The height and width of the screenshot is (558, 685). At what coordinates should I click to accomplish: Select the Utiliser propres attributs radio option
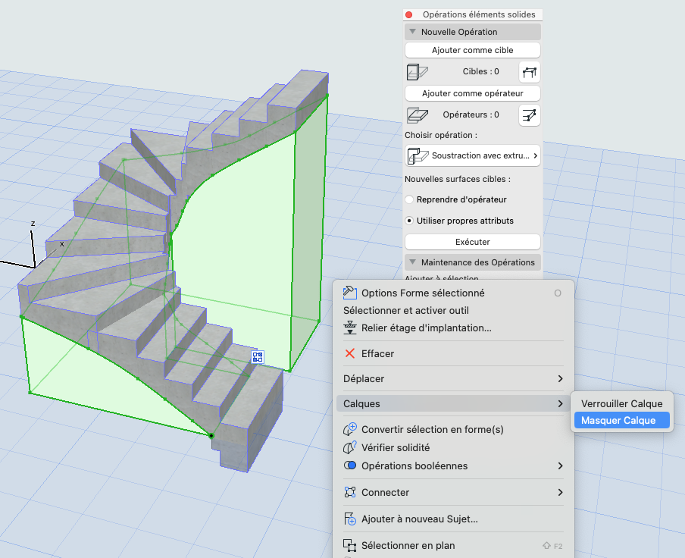coord(409,221)
